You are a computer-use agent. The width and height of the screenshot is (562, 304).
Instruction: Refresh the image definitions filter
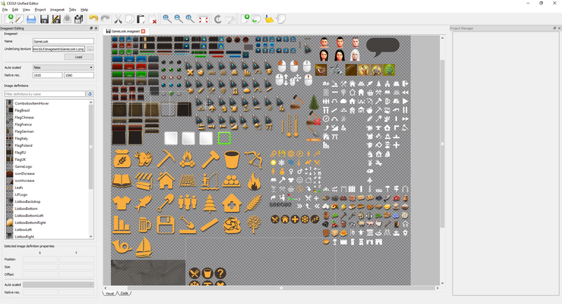click(x=90, y=94)
